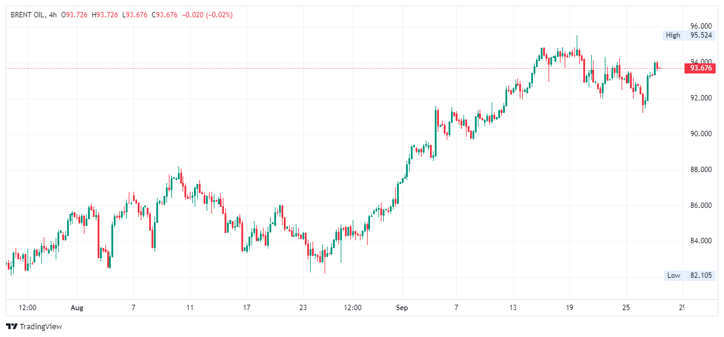Click the 90.000 price axis label
The width and height of the screenshot is (724, 337).
point(701,134)
